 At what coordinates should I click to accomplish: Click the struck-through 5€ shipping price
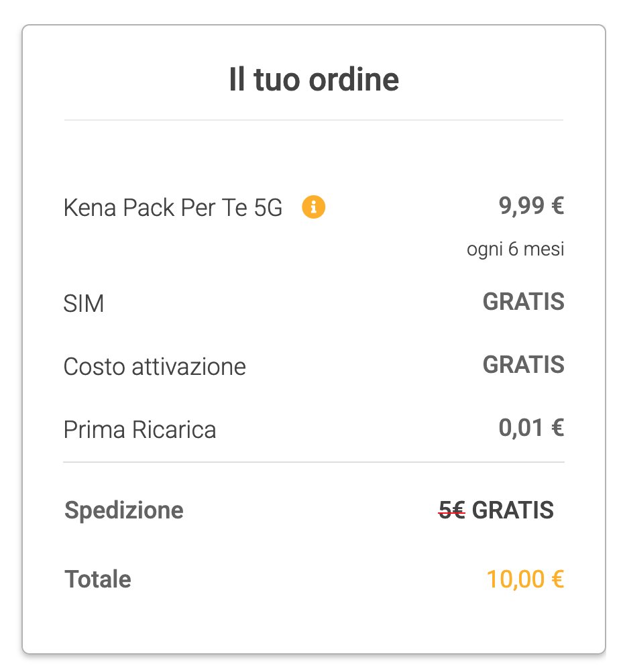(451, 511)
